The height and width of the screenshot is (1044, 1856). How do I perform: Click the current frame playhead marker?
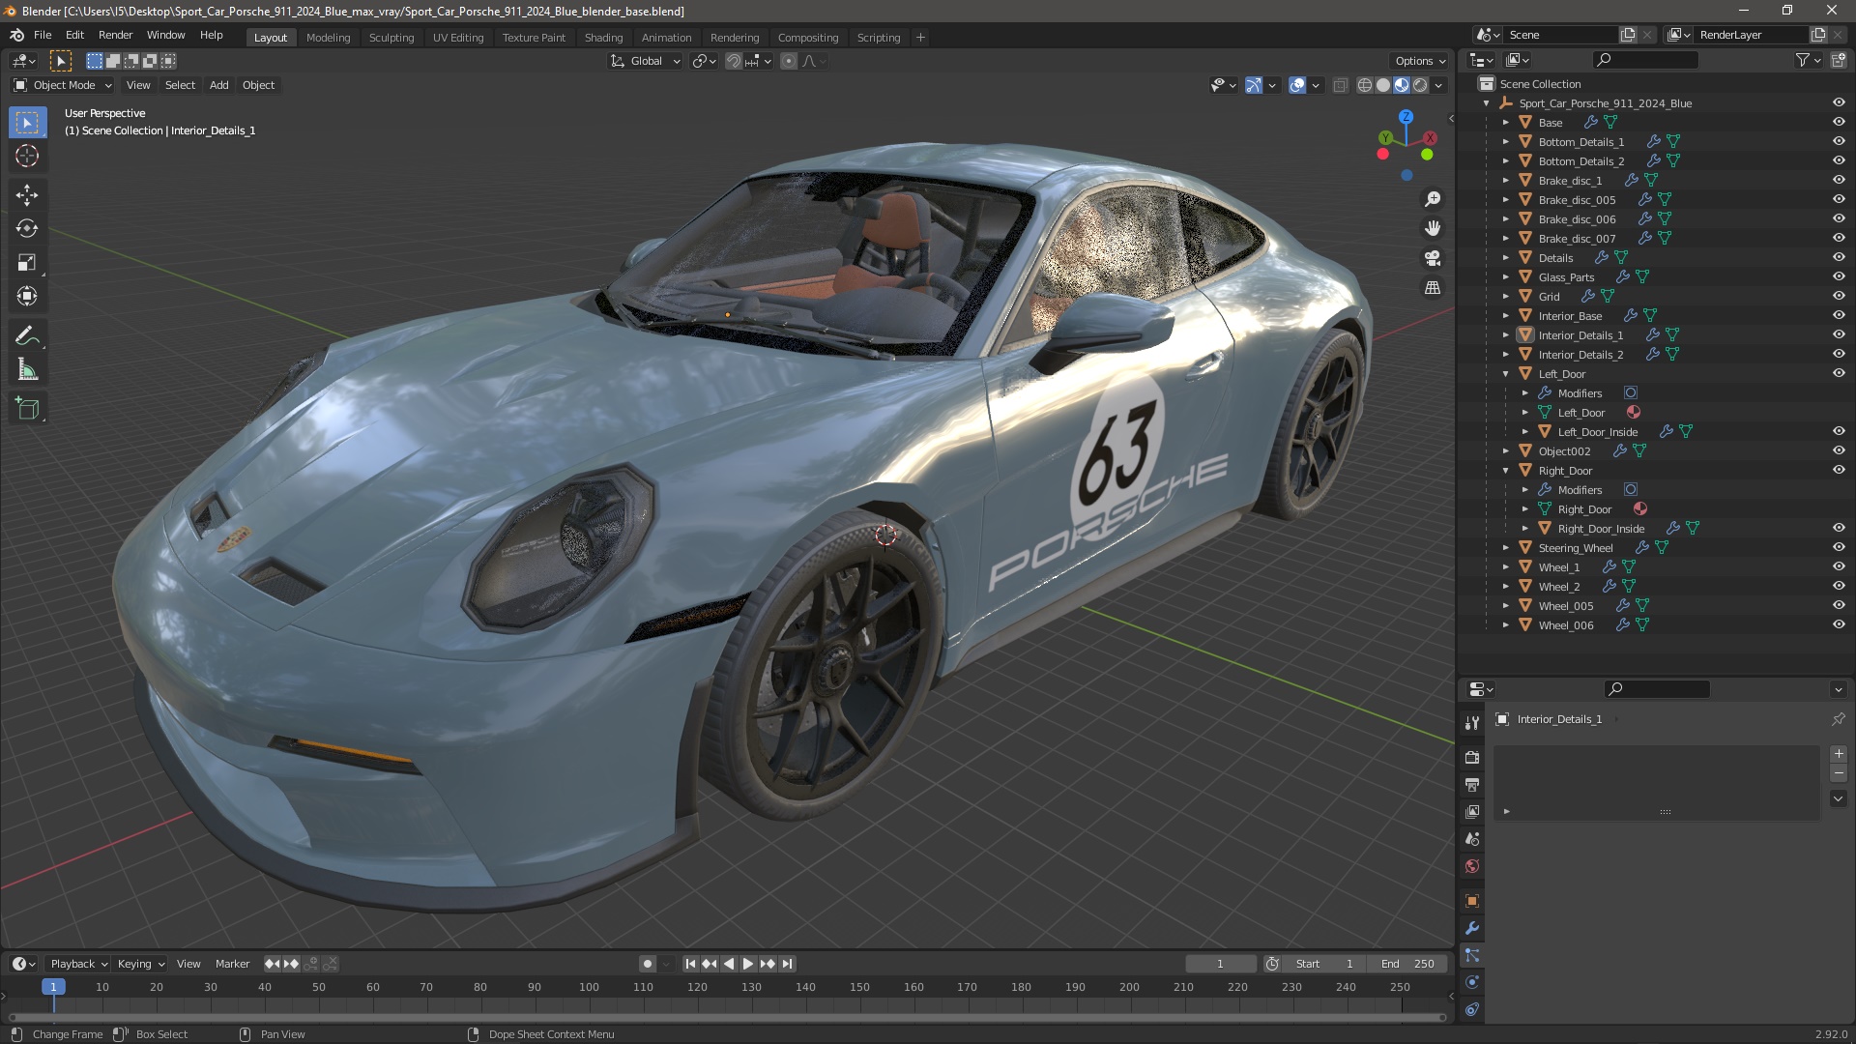(53, 987)
